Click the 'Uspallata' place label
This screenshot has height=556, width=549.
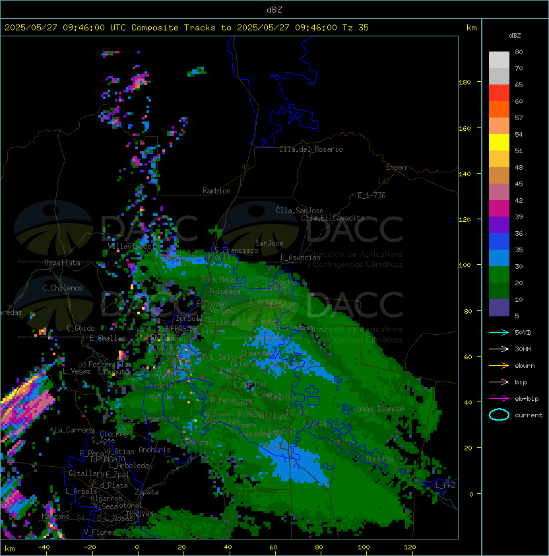click(62, 263)
